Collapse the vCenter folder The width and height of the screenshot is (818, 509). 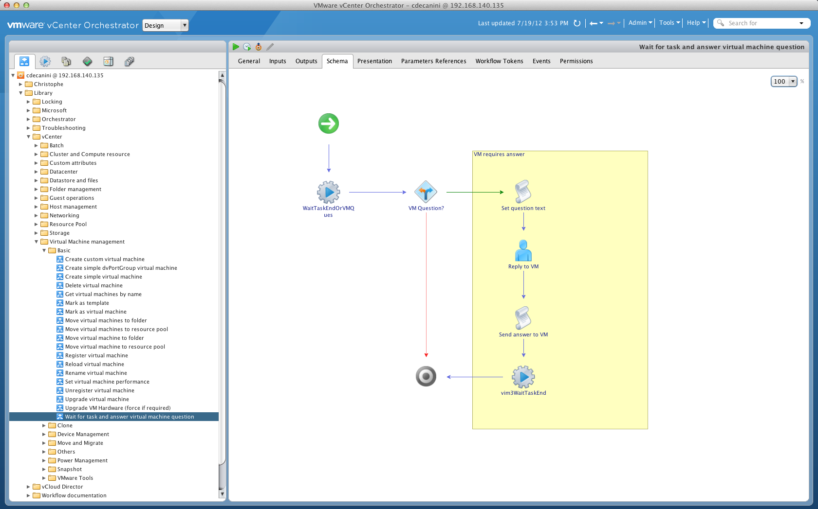[28, 137]
